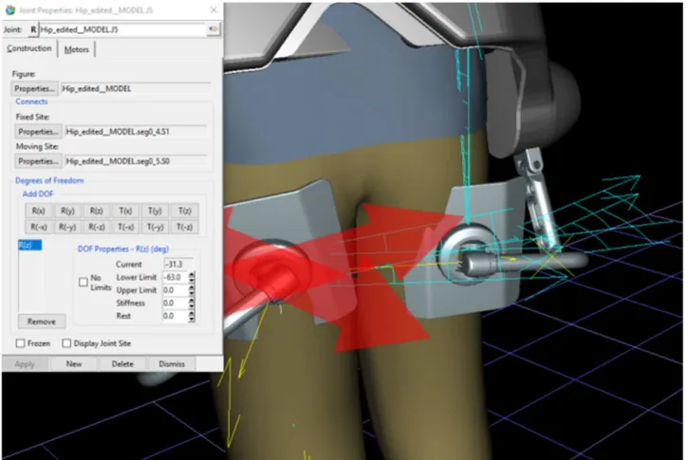
Task: Add T(-y) degree of freedom
Action: (x=155, y=227)
